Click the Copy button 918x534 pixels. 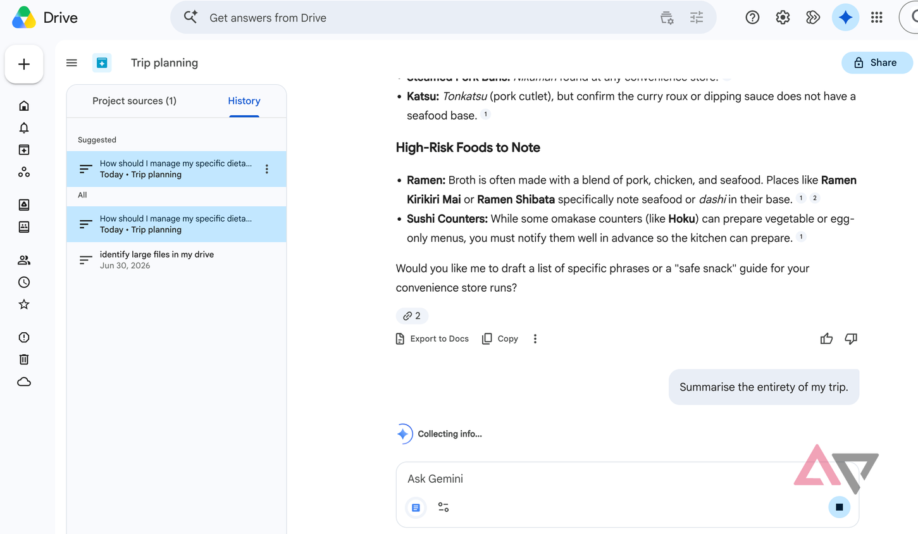(x=500, y=339)
